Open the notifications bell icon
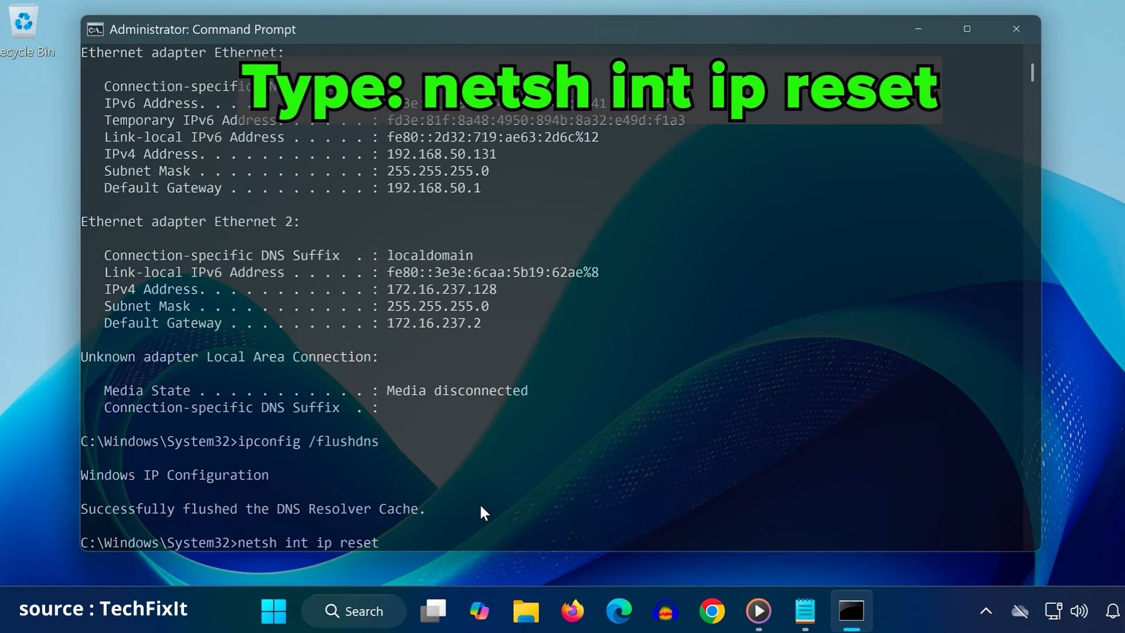1125x633 pixels. pos(1113,611)
